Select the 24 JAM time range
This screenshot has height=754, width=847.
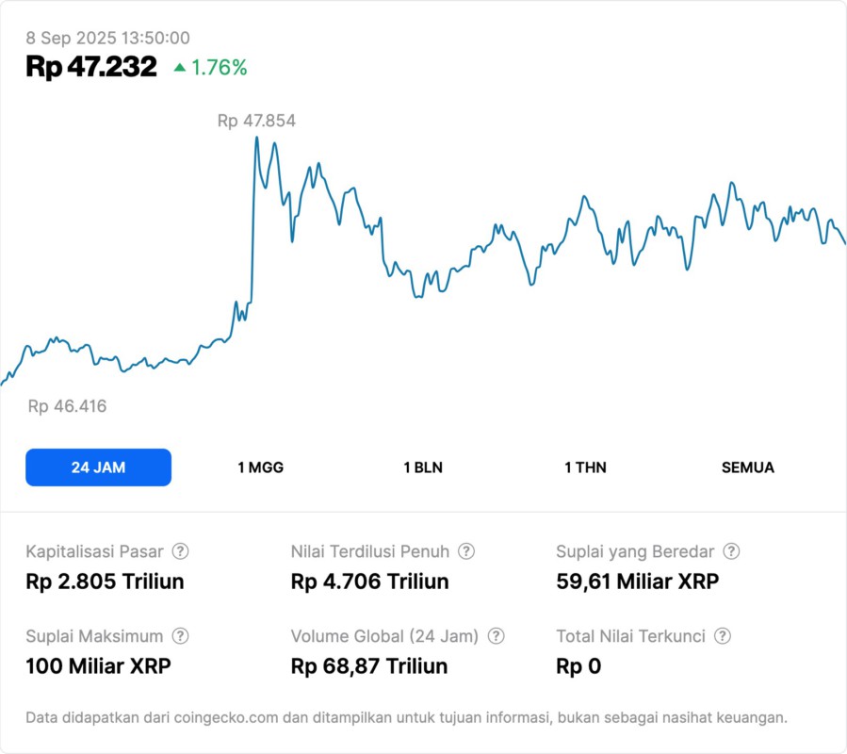(x=98, y=467)
